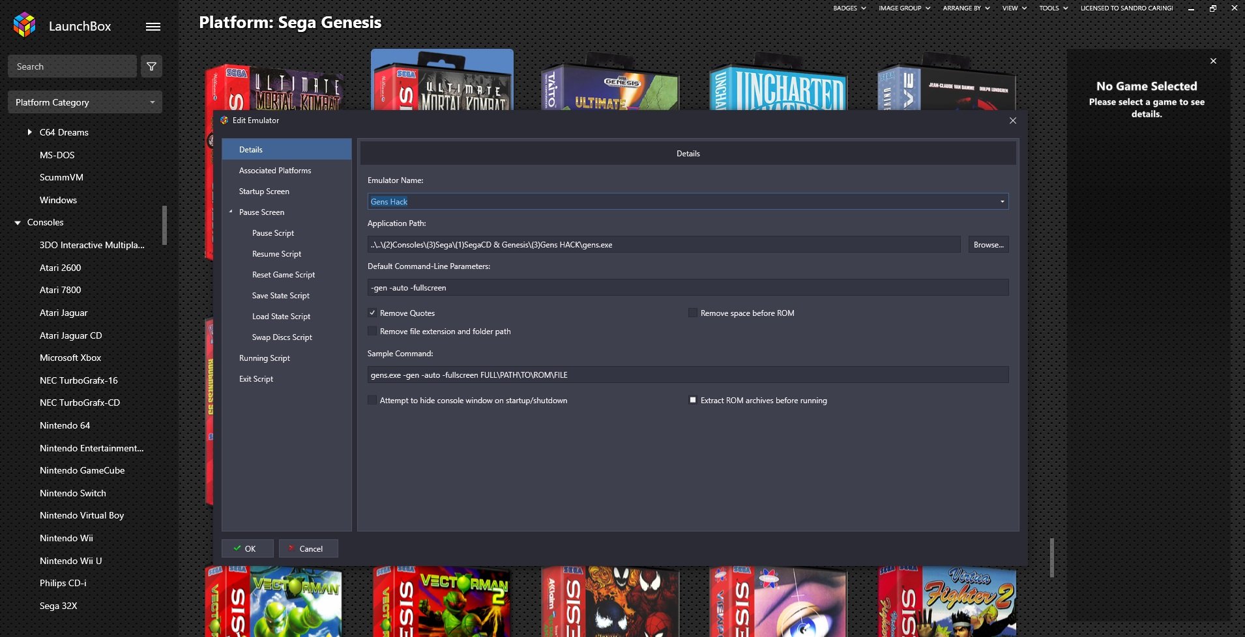
Task: Click the filter funnel icon beside Search
Action: coord(151,66)
